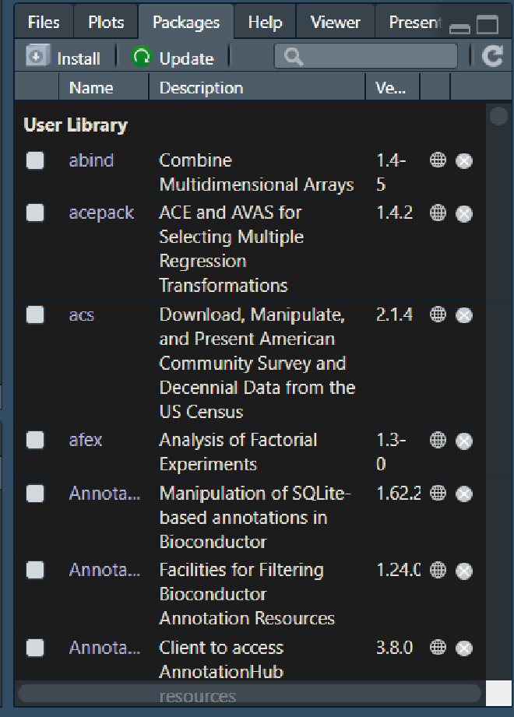Check the abind package checkbox
The image size is (514, 717).
tap(35, 160)
